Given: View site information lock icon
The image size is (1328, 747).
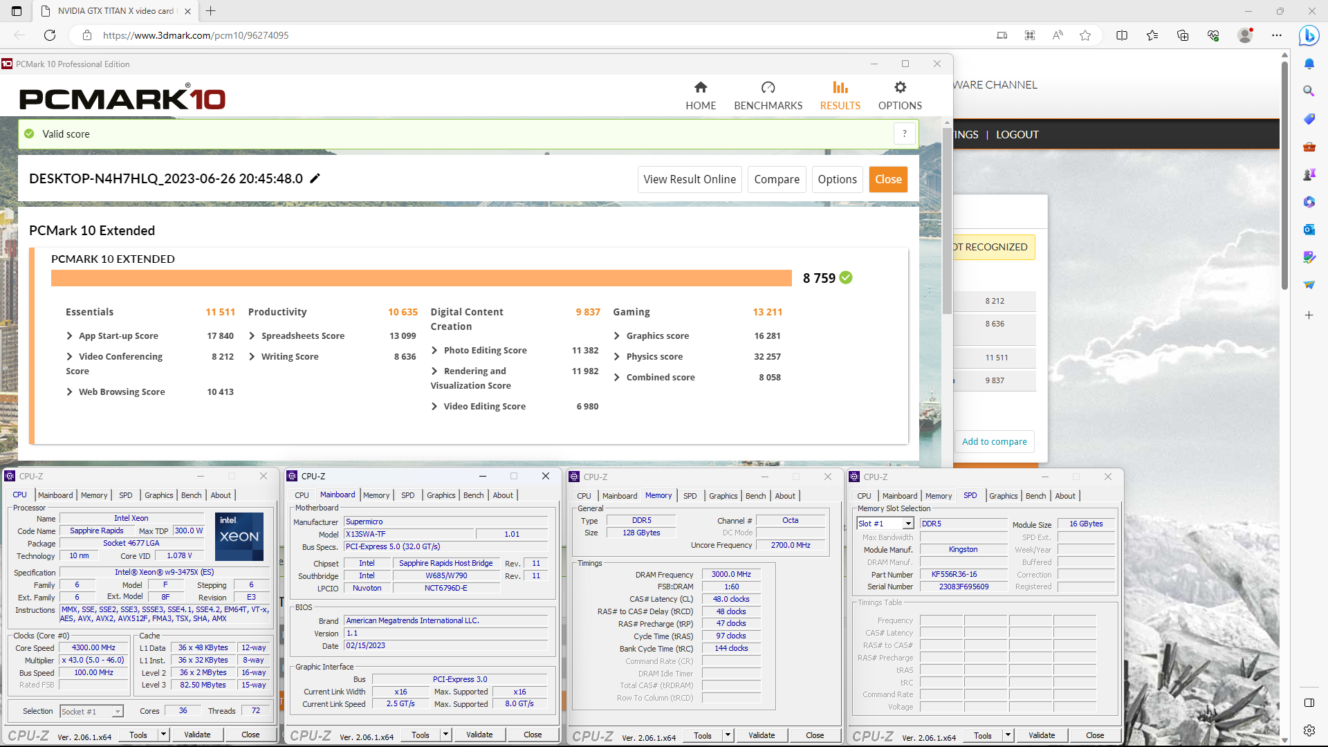Looking at the screenshot, I should click(x=86, y=35).
